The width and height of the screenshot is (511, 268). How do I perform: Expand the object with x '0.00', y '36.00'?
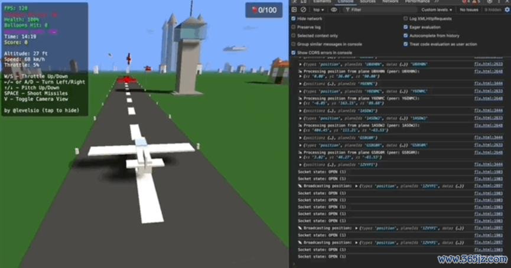pyautogui.click(x=301, y=76)
